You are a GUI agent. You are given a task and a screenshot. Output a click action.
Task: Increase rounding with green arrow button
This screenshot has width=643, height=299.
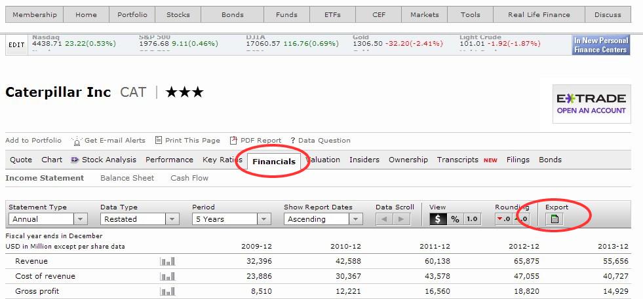[x=521, y=219]
